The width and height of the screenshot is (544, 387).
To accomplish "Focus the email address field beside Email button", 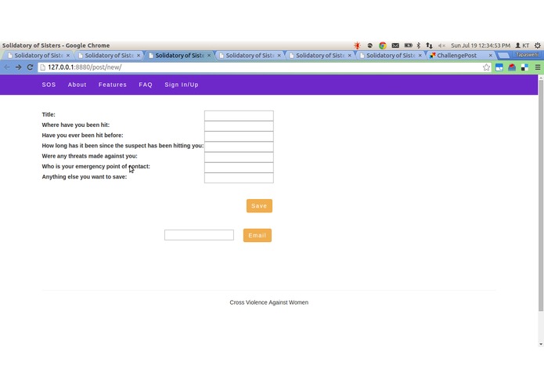I will coord(199,235).
